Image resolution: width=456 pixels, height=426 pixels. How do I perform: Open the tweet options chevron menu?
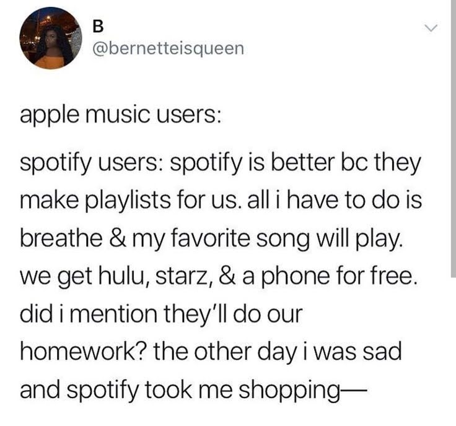click(x=431, y=28)
